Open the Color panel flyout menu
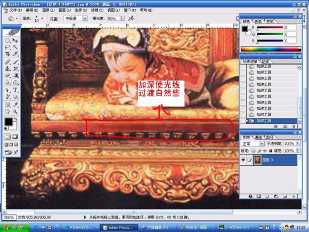This screenshot has width=309, height=232. (x=299, y=21)
